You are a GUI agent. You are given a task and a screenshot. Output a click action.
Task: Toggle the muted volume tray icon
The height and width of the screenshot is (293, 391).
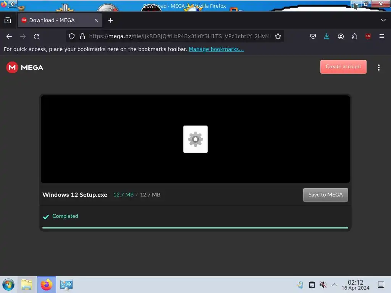[x=323, y=285]
